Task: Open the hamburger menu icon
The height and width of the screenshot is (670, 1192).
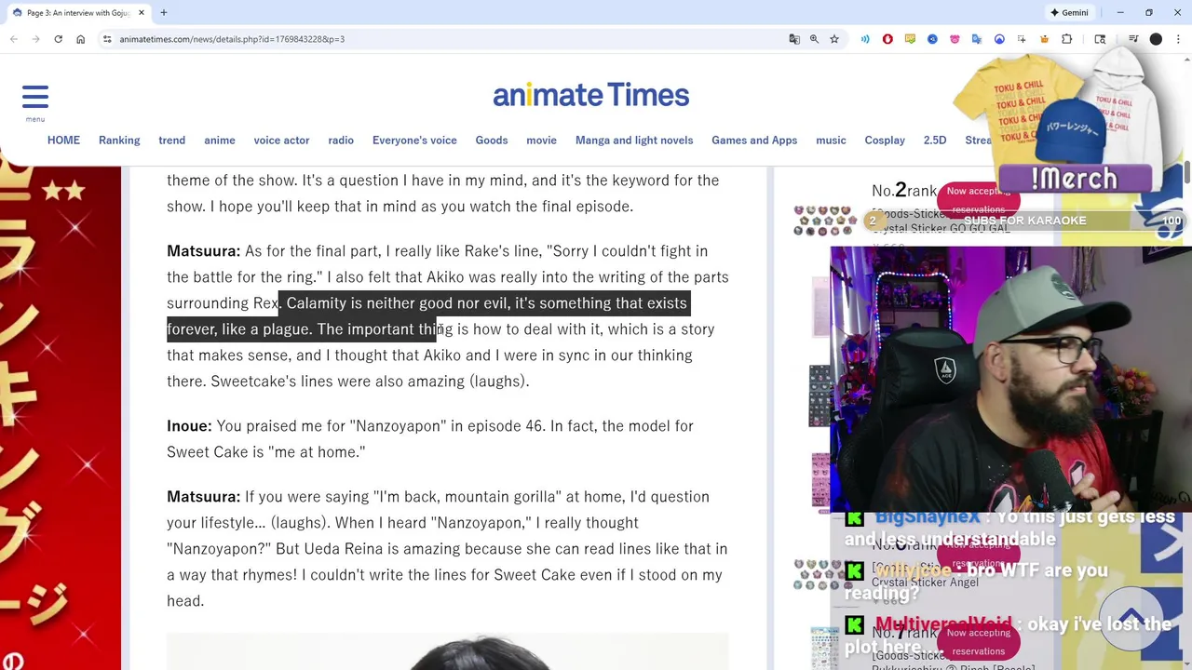Action: [x=34, y=97]
